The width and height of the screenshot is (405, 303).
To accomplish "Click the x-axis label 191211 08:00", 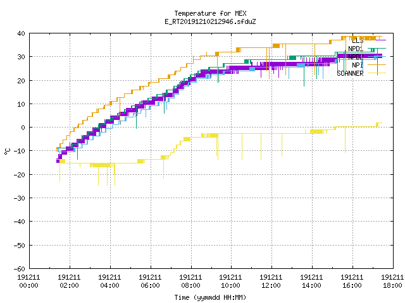I will tap(191, 282).
